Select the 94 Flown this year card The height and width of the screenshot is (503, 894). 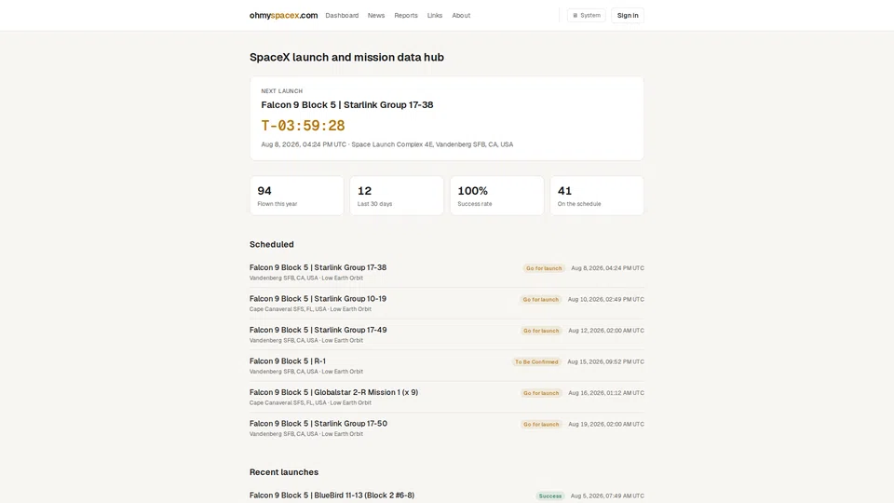tap(296, 196)
